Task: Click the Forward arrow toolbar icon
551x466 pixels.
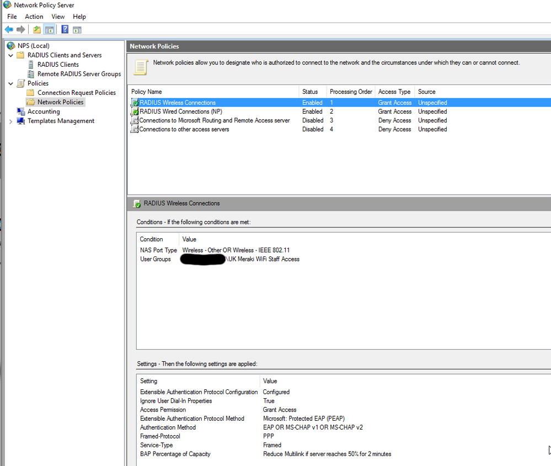Action: pos(21,30)
